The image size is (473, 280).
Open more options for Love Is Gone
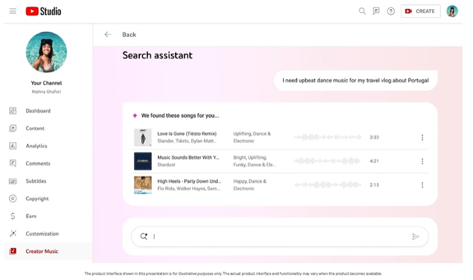pos(423,137)
